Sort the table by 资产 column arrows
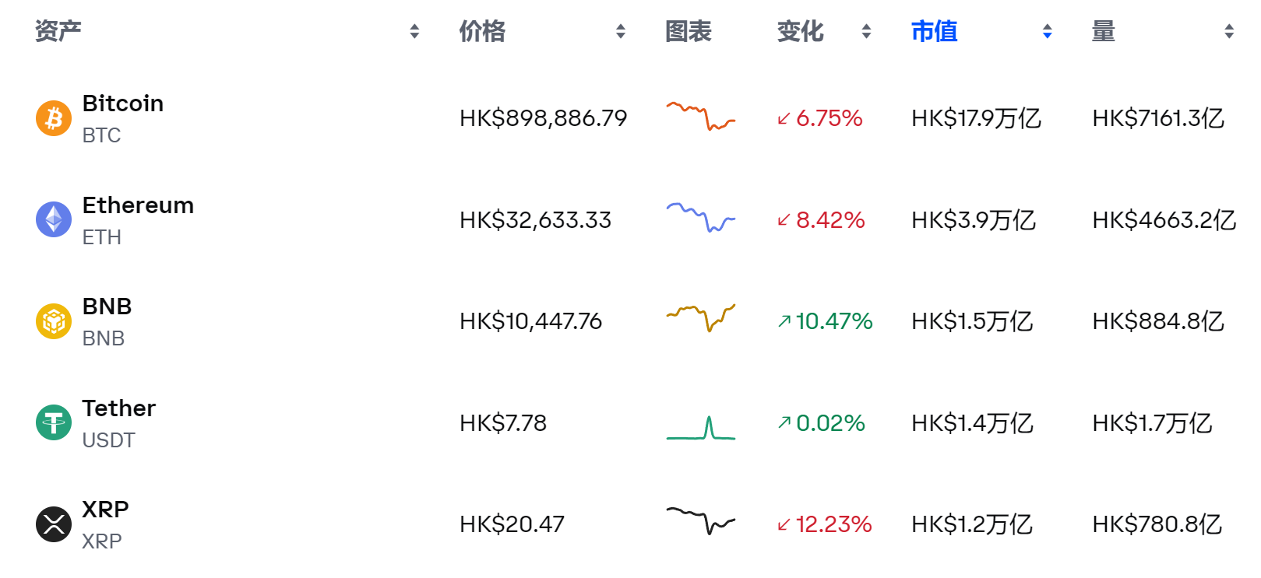The image size is (1261, 578). [x=414, y=31]
